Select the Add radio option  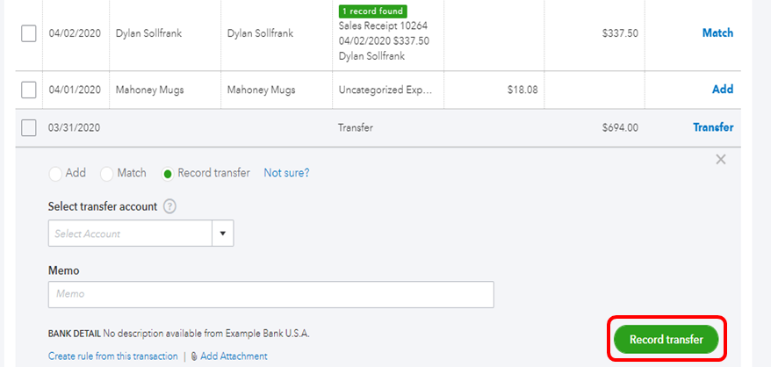click(57, 174)
